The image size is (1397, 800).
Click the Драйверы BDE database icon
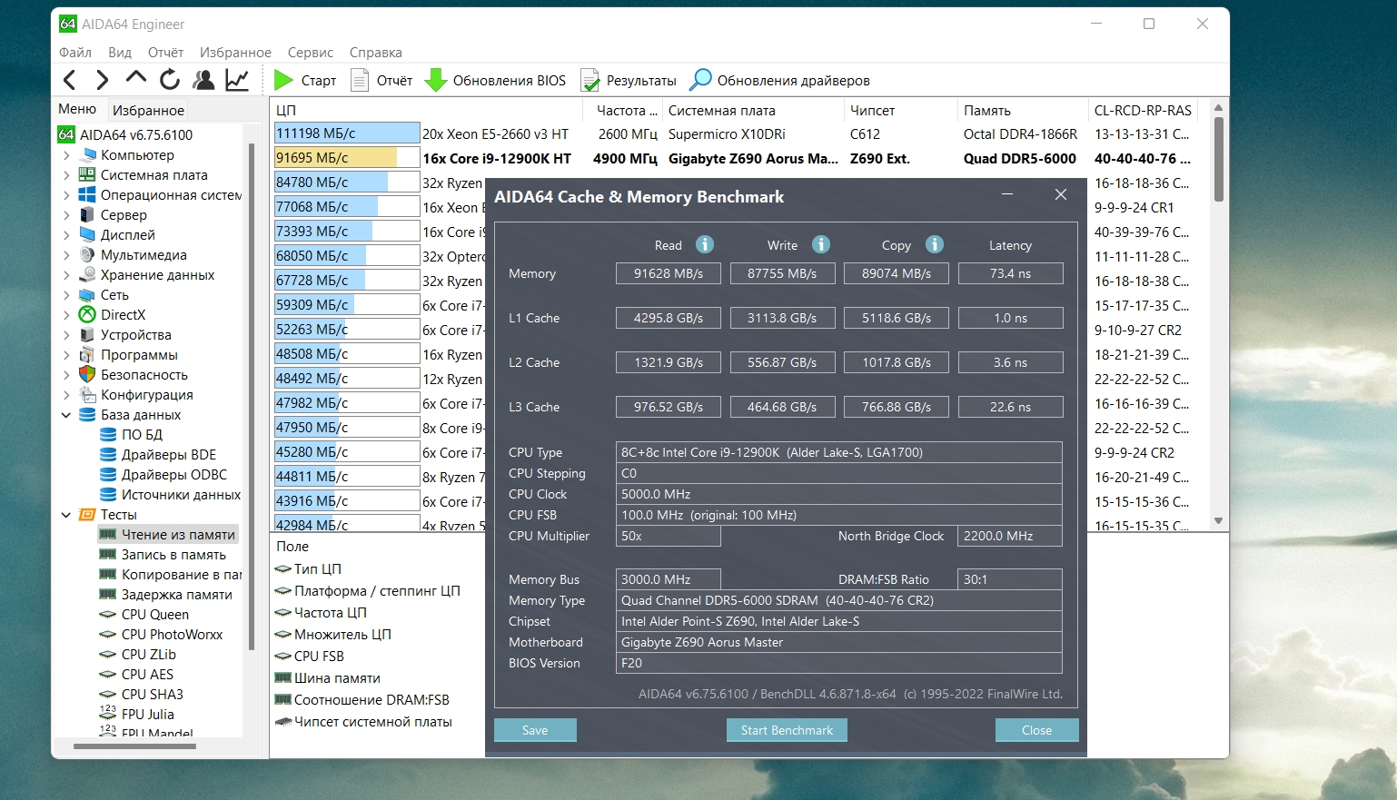pos(108,454)
